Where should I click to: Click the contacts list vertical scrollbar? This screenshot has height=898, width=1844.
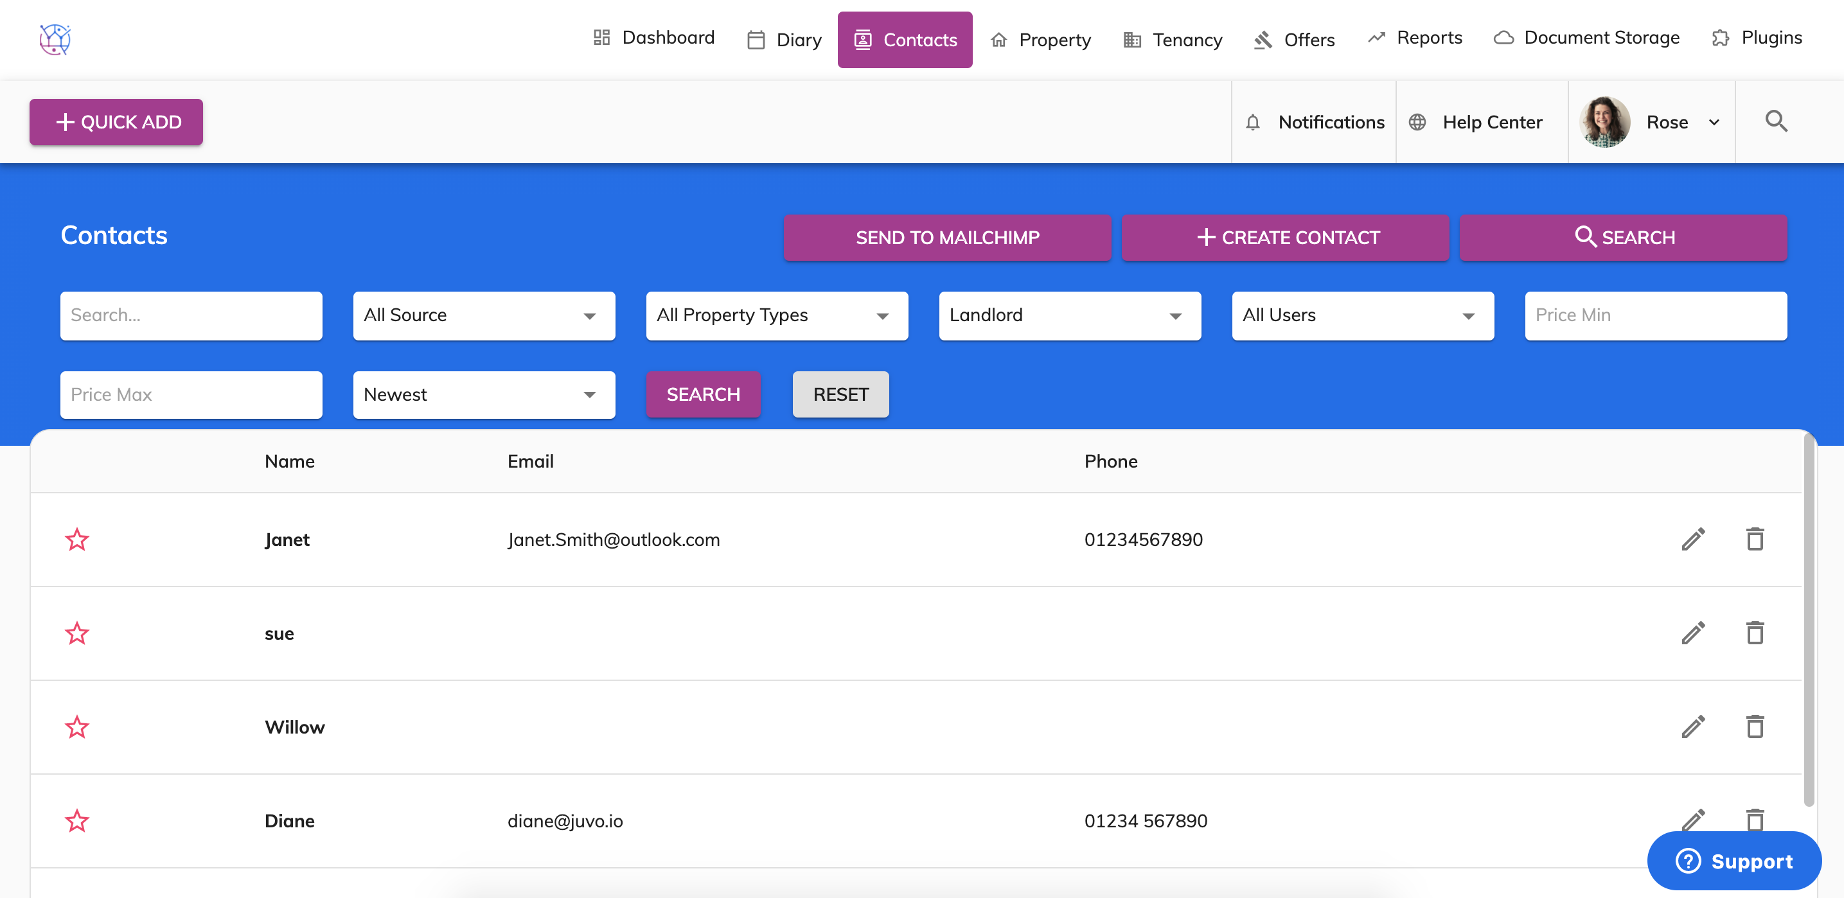[x=1809, y=619]
